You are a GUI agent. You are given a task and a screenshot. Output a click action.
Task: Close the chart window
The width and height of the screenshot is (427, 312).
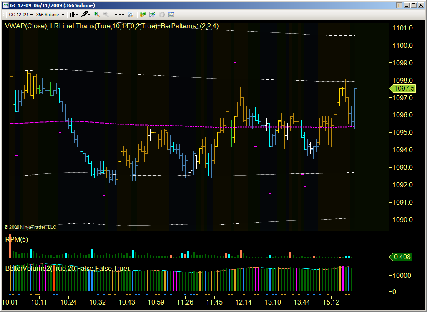coord(420,5)
